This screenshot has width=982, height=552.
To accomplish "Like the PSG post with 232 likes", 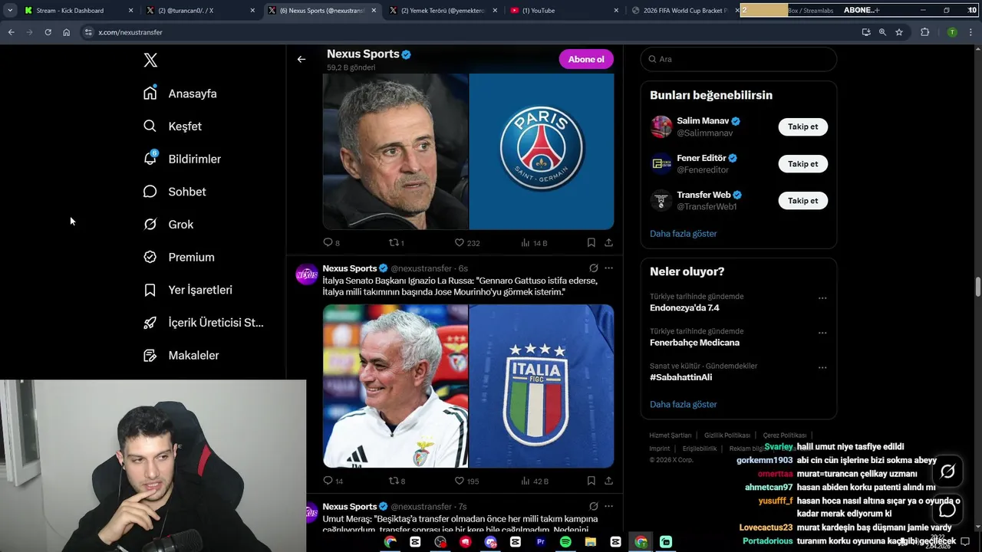I will 467,242.
